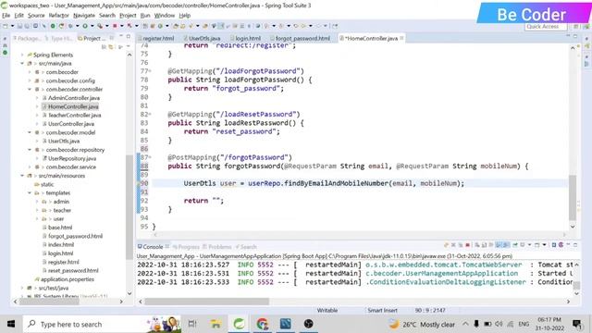592x333 pixels.
Task: Open the File menu
Action: 6,16
